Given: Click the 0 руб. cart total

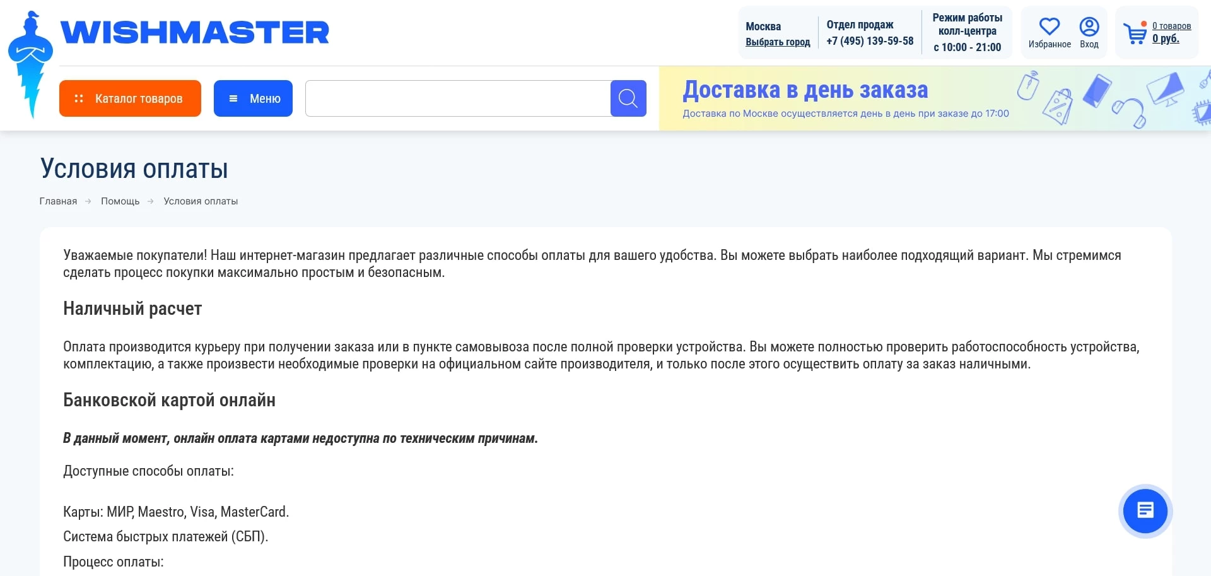Looking at the screenshot, I should (1166, 39).
